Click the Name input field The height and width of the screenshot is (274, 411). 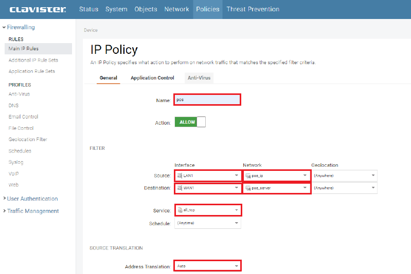click(x=207, y=100)
